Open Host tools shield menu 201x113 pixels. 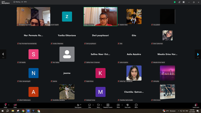128,106
